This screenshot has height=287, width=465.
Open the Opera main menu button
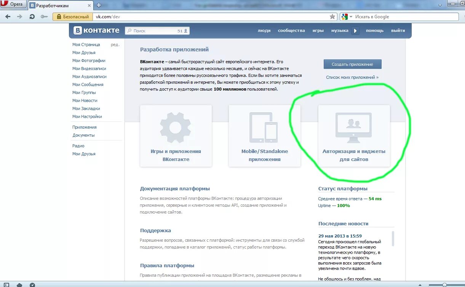(13, 5)
